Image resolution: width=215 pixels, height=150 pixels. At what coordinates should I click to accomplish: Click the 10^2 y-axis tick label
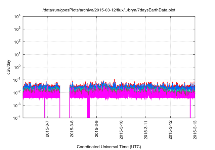pos(17,42)
